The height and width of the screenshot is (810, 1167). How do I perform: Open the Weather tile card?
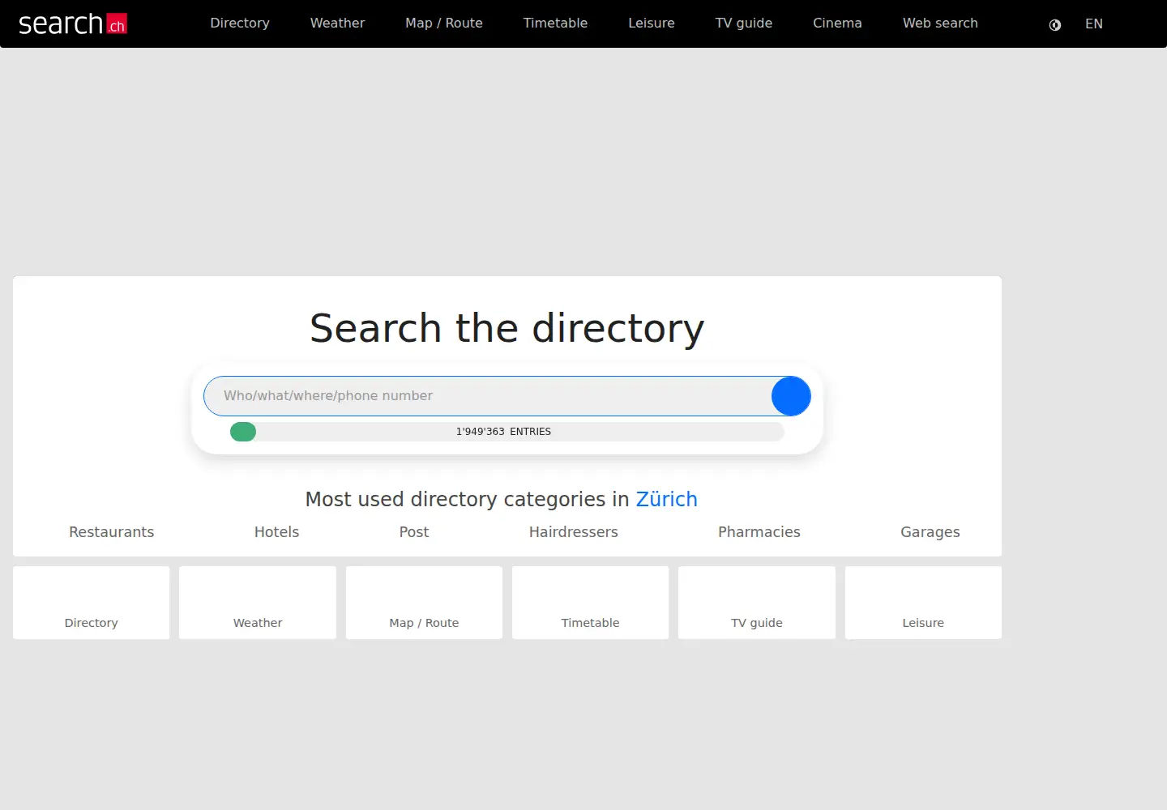point(258,603)
